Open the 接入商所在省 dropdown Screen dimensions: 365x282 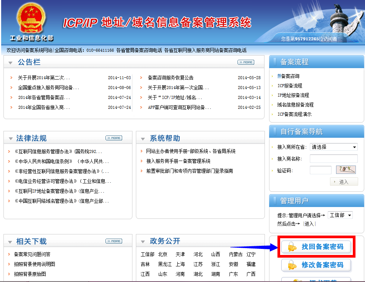pos(333,147)
